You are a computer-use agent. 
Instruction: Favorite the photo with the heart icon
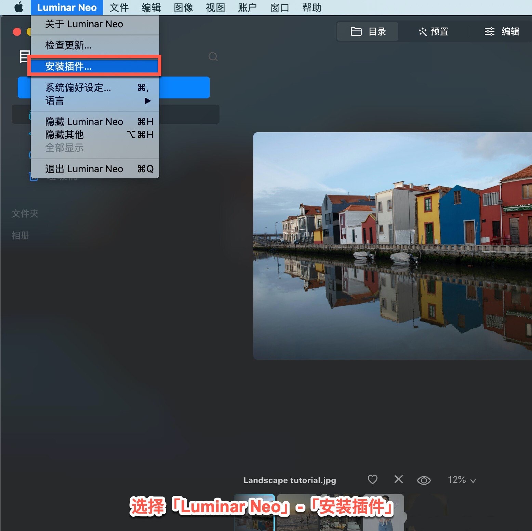point(372,479)
